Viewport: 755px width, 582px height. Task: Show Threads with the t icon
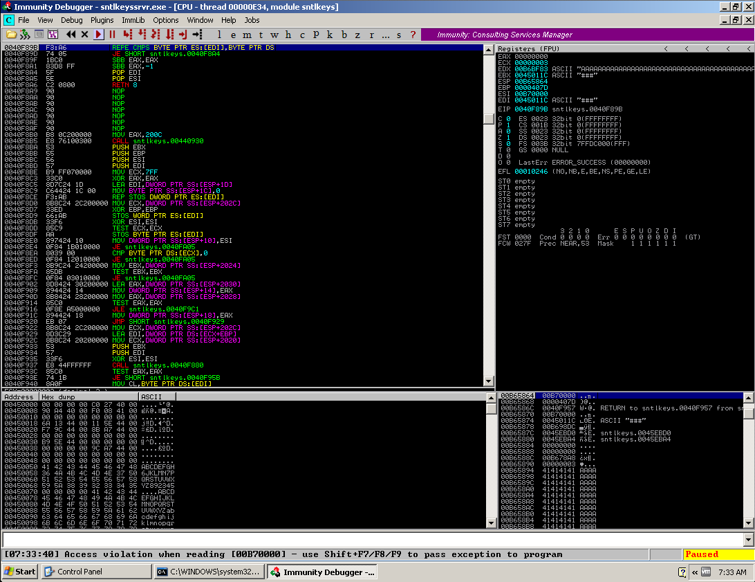click(x=261, y=35)
